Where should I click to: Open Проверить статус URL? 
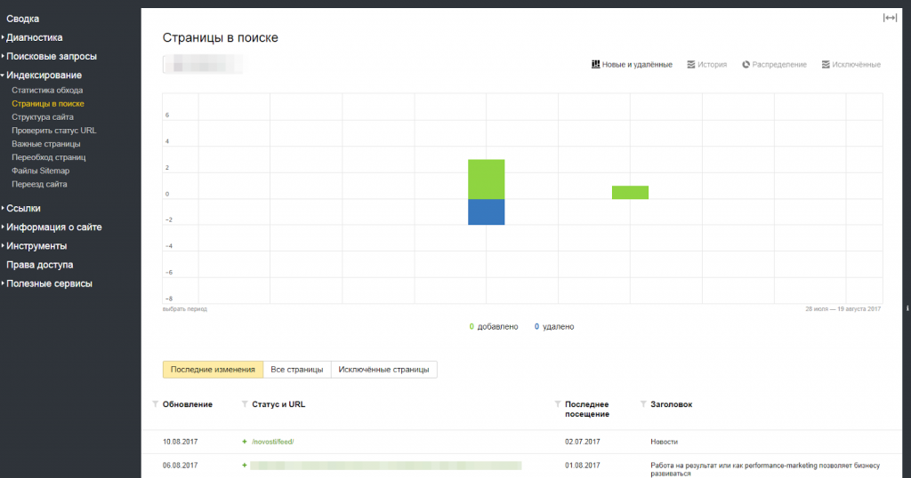click(x=54, y=131)
